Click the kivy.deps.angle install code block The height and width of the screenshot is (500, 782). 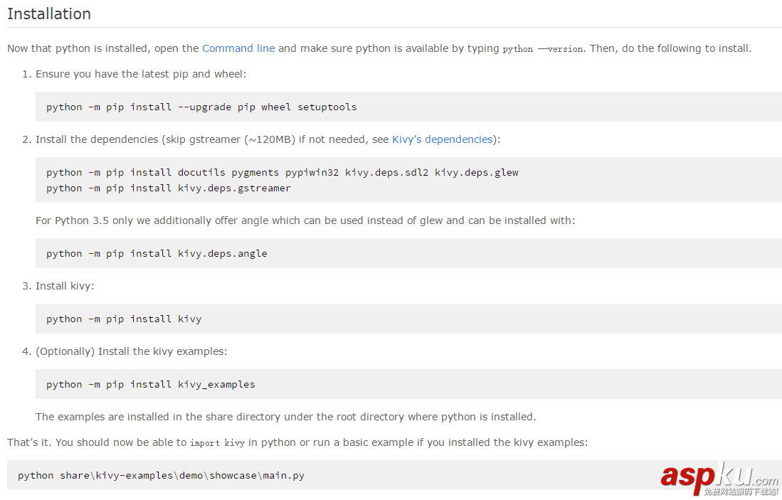[x=157, y=253]
